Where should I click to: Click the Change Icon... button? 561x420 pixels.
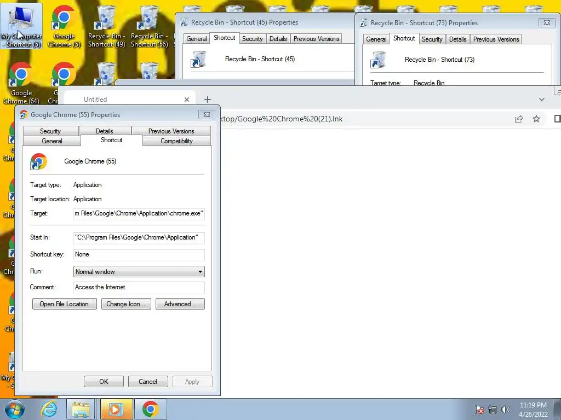(x=125, y=304)
